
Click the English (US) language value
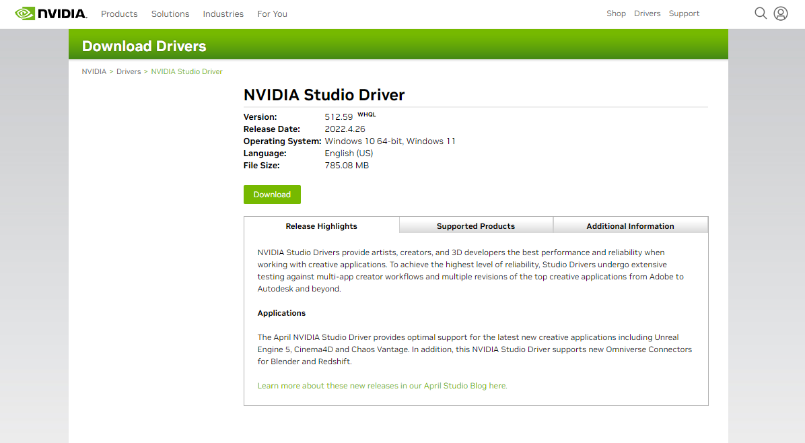point(349,153)
